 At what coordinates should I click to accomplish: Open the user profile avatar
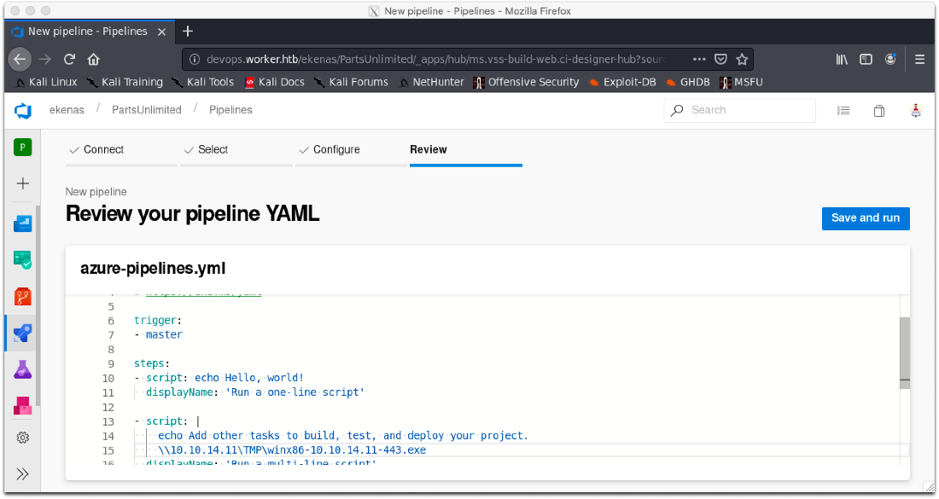(916, 111)
